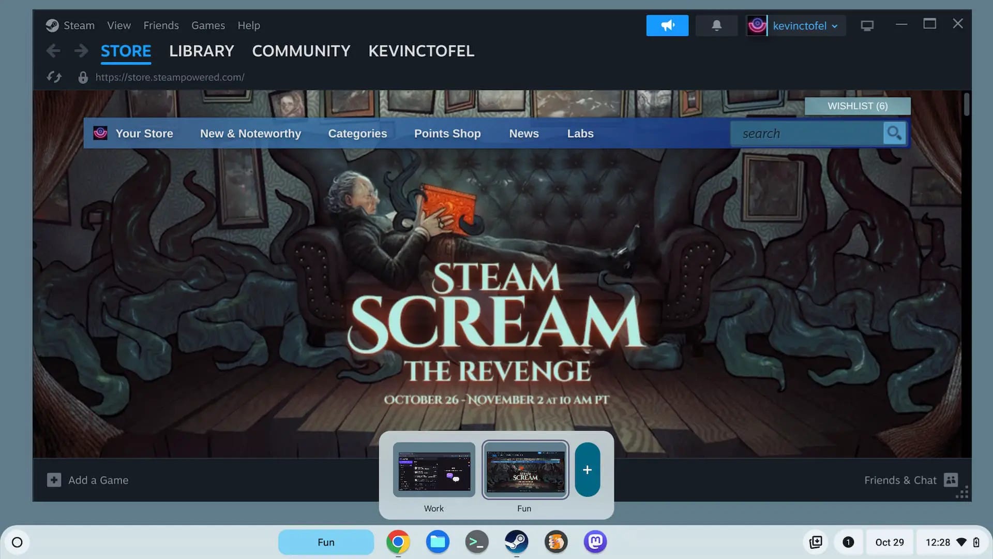This screenshot has height=559, width=993.
Task: Open the Your Store dropdown
Action: click(x=144, y=134)
